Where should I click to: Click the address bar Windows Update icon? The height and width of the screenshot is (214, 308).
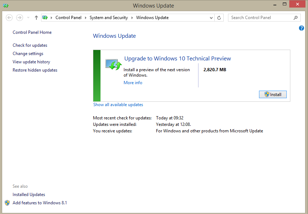45,18
